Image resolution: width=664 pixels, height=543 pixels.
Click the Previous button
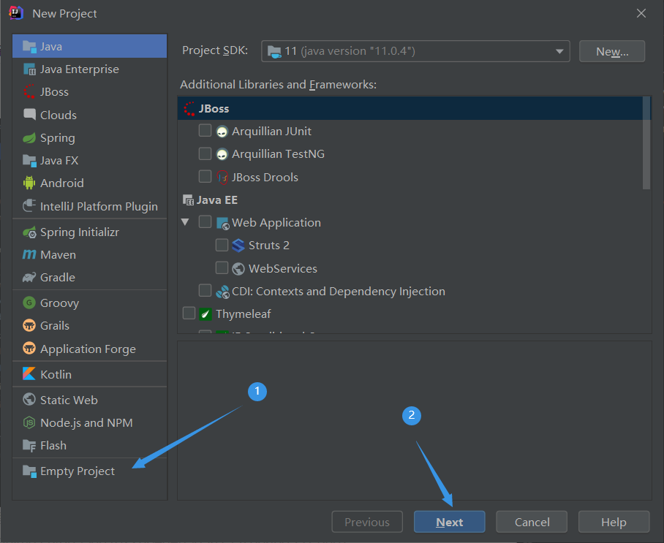[367, 522]
